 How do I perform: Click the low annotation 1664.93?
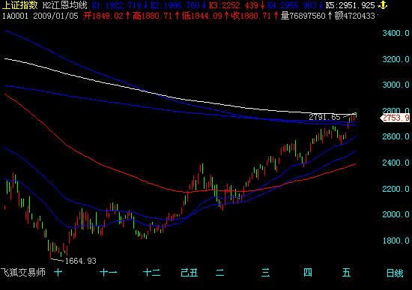pos(80,261)
